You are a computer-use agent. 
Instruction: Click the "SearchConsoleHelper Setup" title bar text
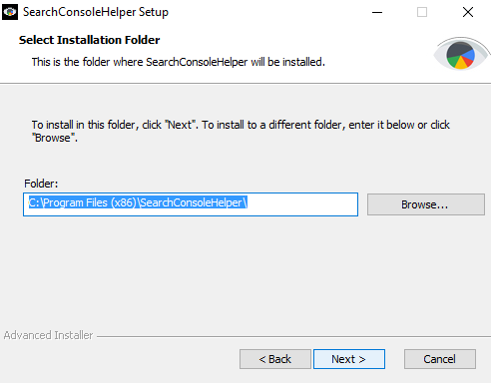pos(96,12)
